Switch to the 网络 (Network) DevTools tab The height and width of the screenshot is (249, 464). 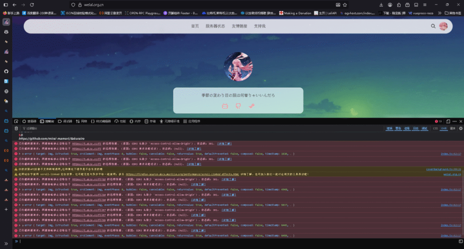pos(82,121)
